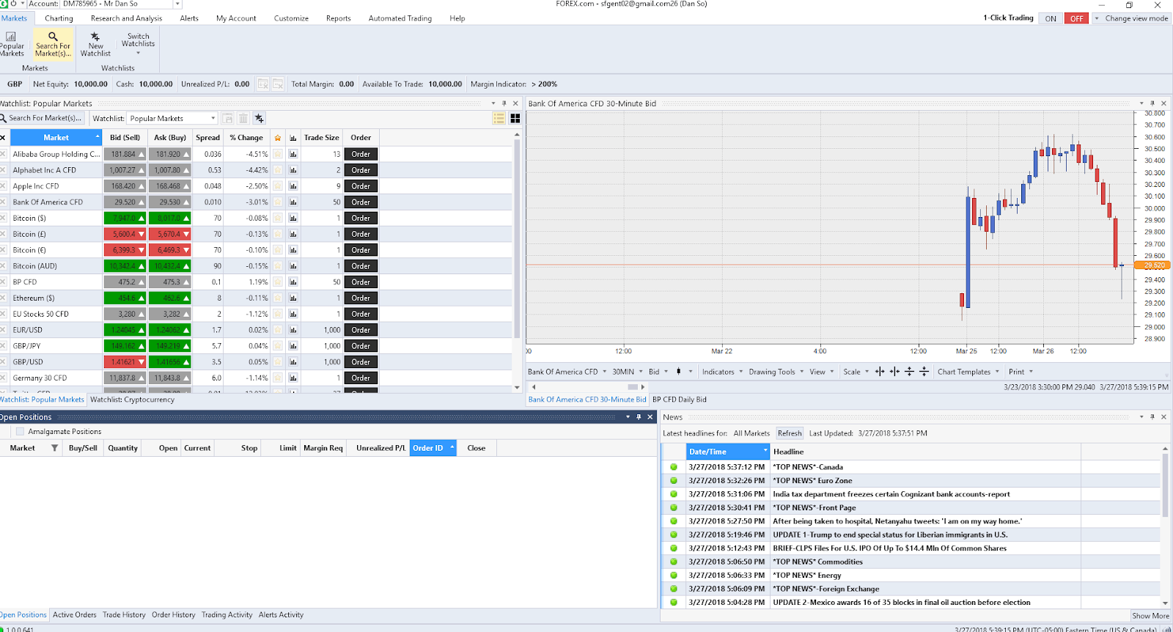This screenshot has width=1173, height=632.
Task: Open the Bid price type dropdown
Action: coord(658,372)
